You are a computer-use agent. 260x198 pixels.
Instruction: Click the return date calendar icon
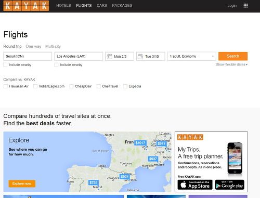140,56
